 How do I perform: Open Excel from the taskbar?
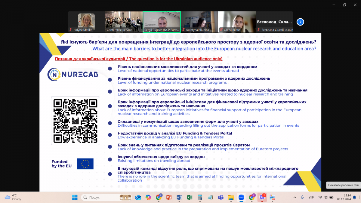point(190,198)
